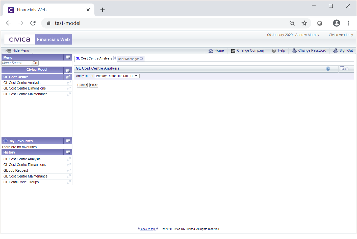Open GL Cost Centre Maintenance menu row in new window
The width and height of the screenshot is (357, 239).
(x=69, y=94)
